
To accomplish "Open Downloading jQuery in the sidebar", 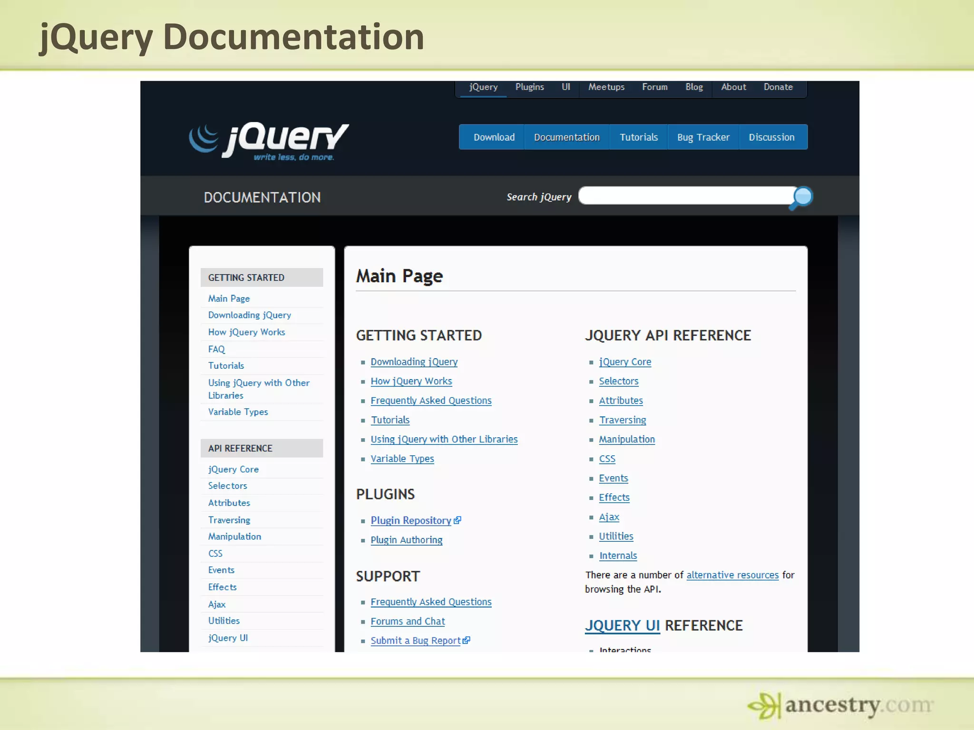I will pos(250,315).
